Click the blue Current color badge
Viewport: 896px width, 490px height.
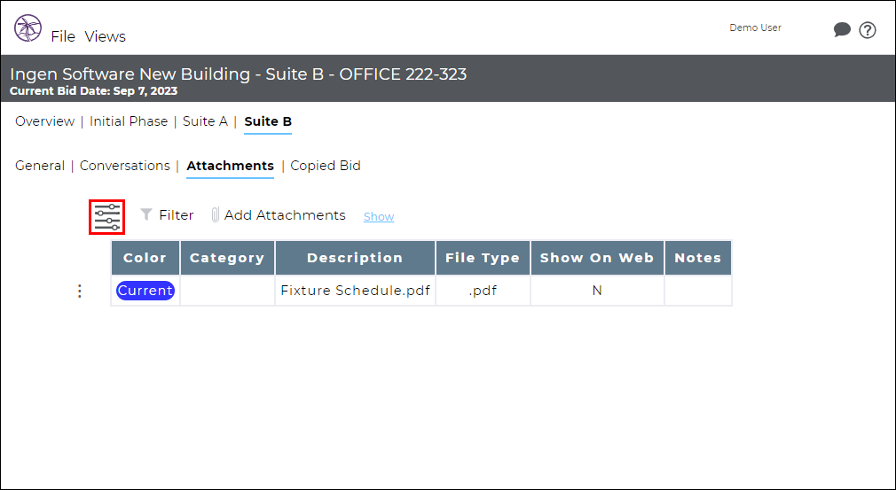(x=145, y=291)
